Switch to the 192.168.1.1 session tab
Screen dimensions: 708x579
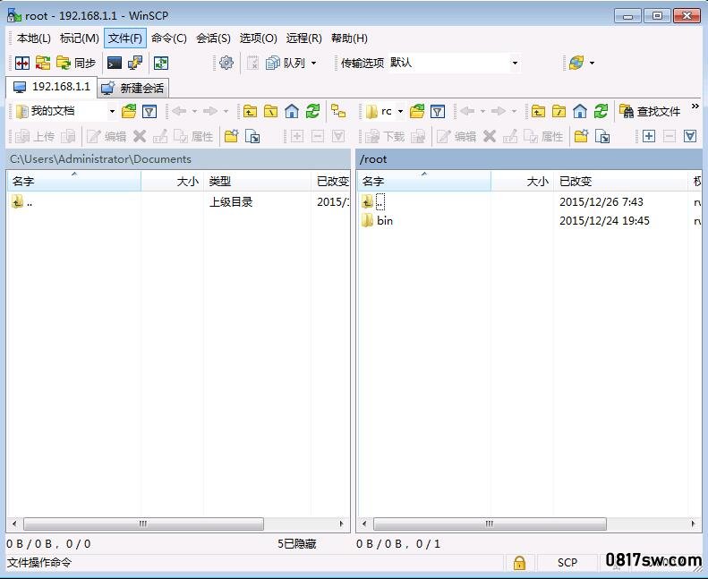(52, 87)
